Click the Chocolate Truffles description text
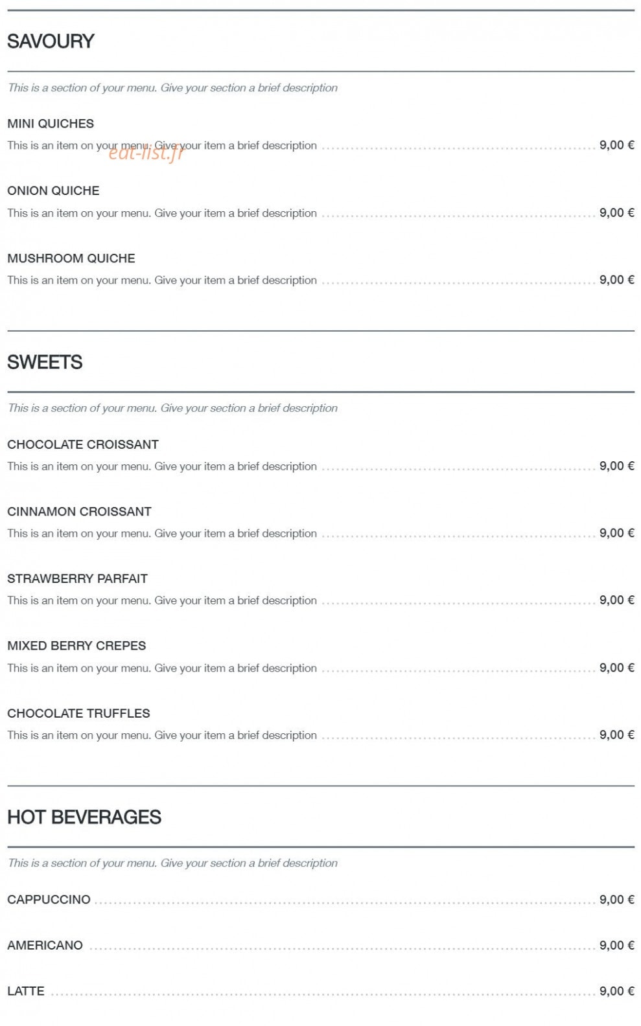Viewport: 641px width, 1026px height. point(162,735)
